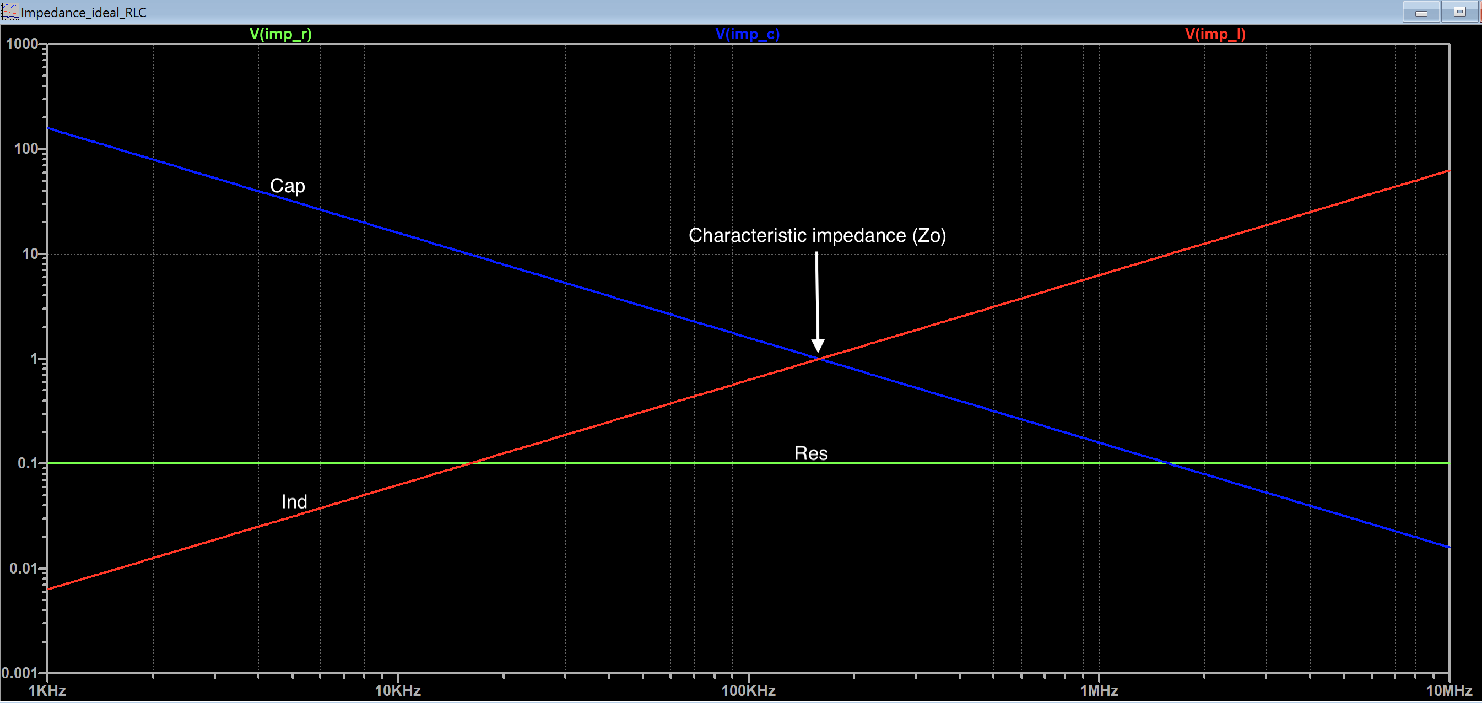Click the blue V(imp_c) trace label
The width and height of the screenshot is (1482, 703).
[x=747, y=34]
